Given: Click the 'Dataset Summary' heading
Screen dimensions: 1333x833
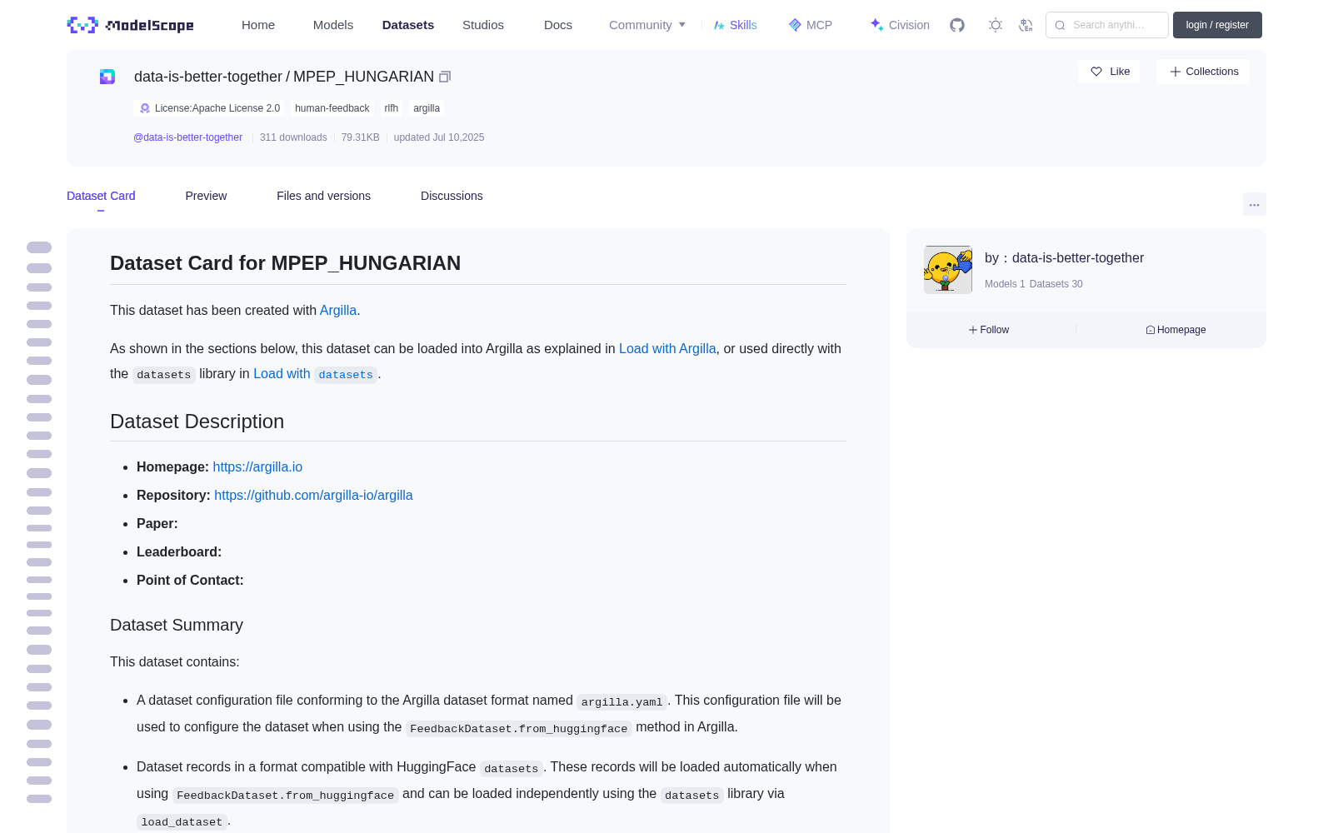Looking at the screenshot, I should click(x=177, y=625).
